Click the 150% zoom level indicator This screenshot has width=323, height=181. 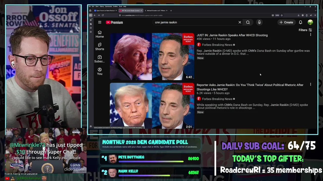[277, 15]
